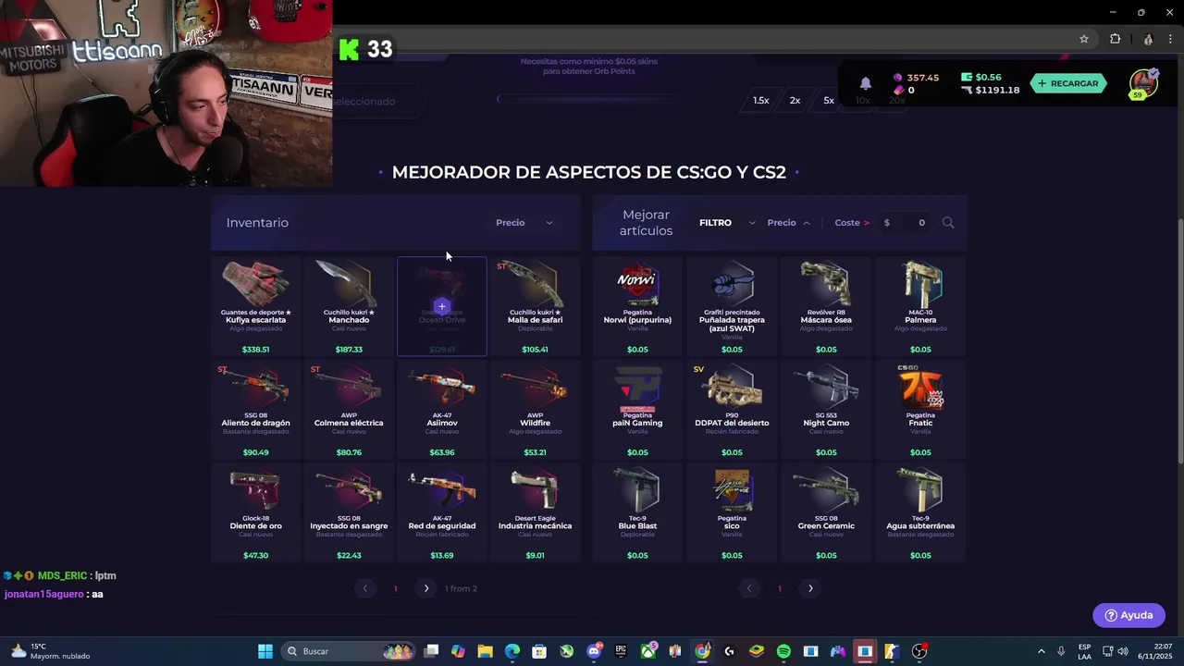1184x666 pixels.
Task: Click the search magnifier in Mejorar artículos
Action: pos(948,223)
